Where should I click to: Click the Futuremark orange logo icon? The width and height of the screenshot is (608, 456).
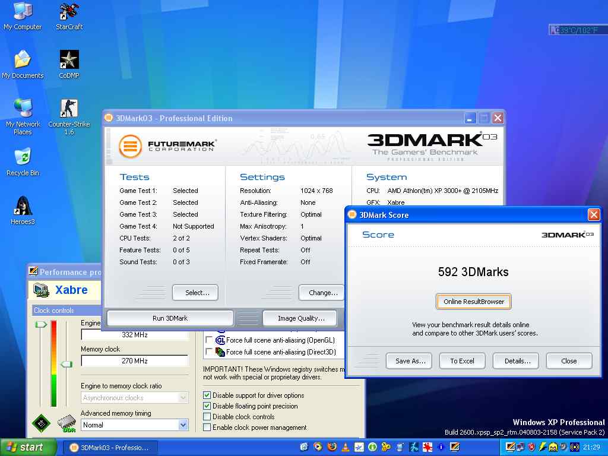coord(130,146)
